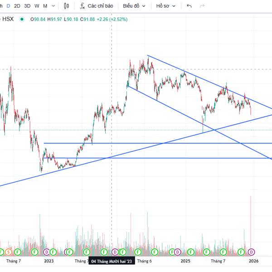Open the purple D marker left of 2025
Viewport: 272px width, 272px height.
[177, 252]
